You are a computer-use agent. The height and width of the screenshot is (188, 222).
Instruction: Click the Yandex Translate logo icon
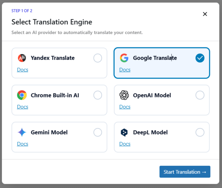pyautogui.click(x=22, y=58)
